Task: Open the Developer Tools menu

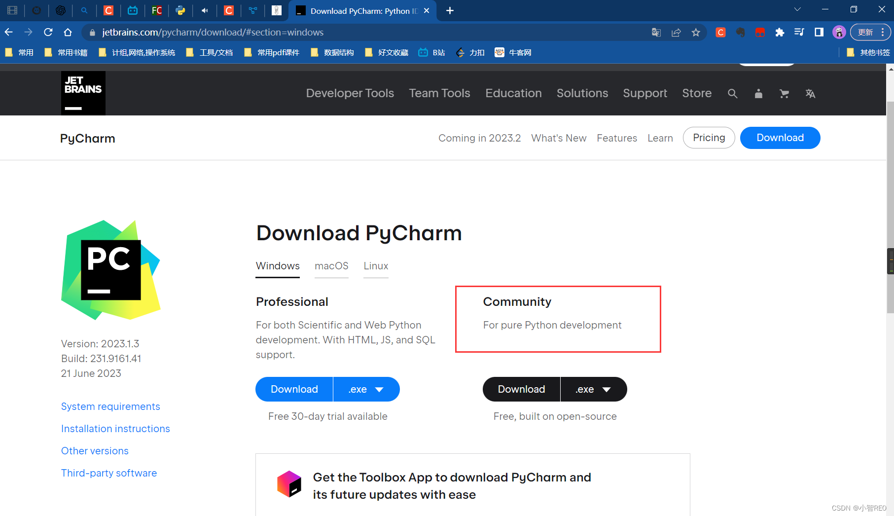Action: click(x=350, y=93)
